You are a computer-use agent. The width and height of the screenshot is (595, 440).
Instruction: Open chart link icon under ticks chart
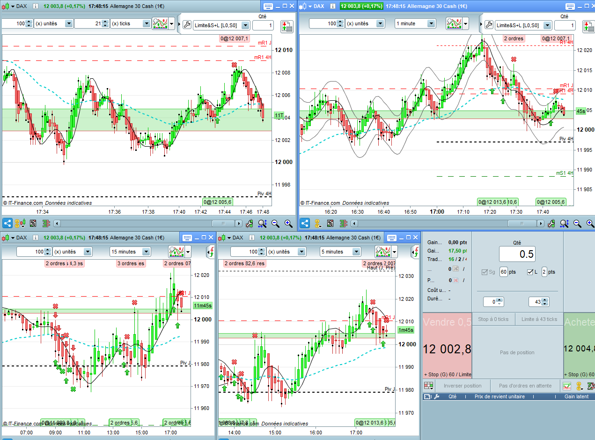pos(20,224)
